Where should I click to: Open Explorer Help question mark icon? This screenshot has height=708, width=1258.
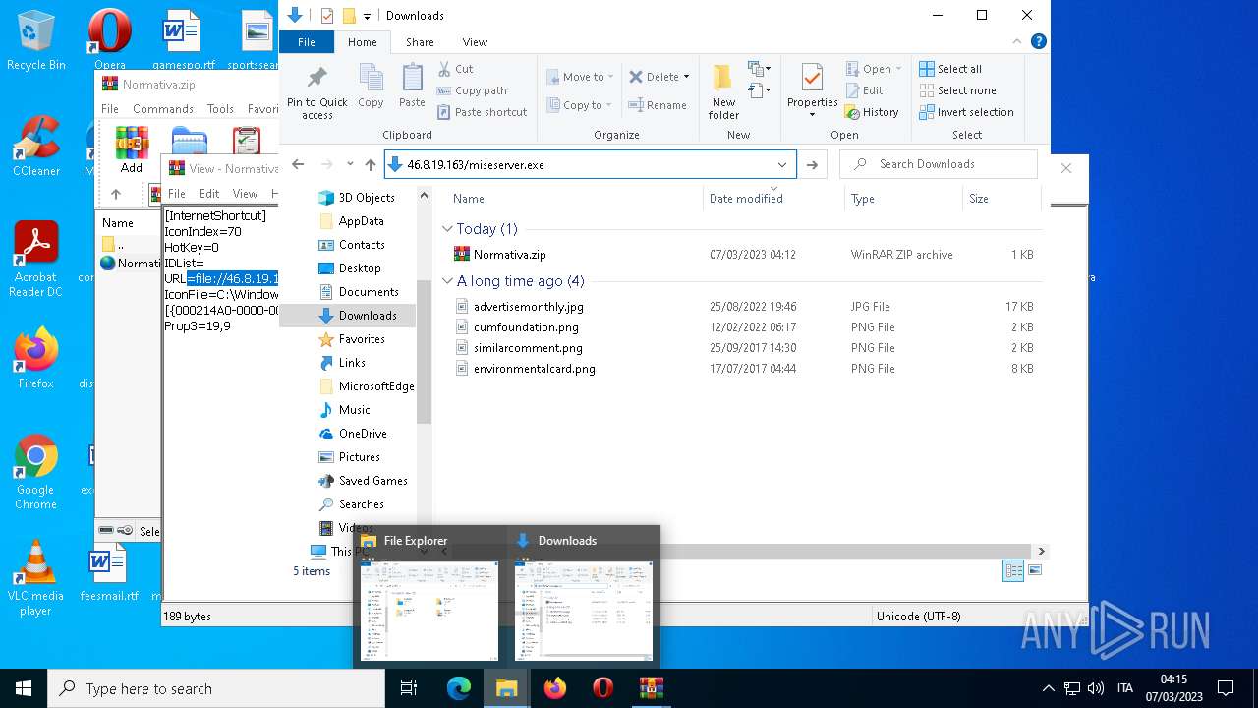coord(1038,41)
